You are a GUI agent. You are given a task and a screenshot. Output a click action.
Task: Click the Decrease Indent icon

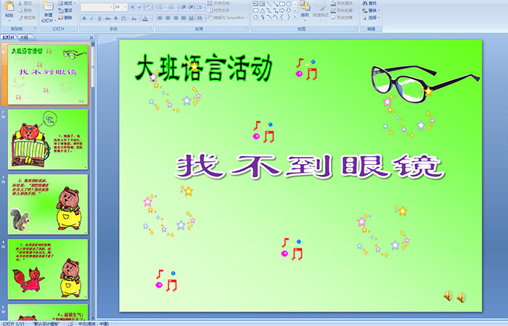tap(184, 7)
